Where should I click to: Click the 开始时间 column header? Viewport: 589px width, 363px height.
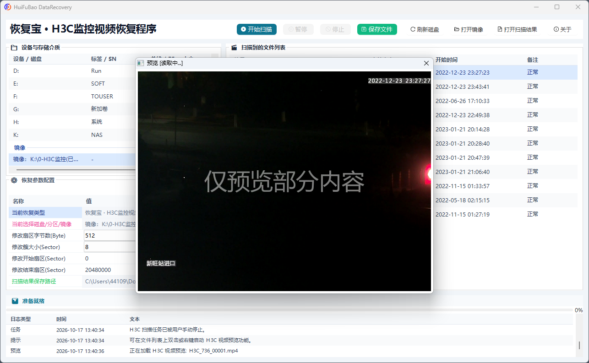pyautogui.click(x=447, y=60)
